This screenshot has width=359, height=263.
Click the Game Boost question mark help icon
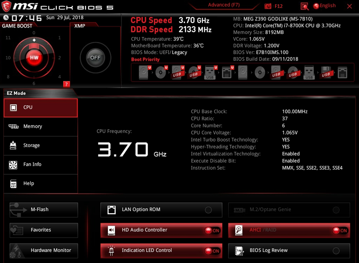click(66, 84)
